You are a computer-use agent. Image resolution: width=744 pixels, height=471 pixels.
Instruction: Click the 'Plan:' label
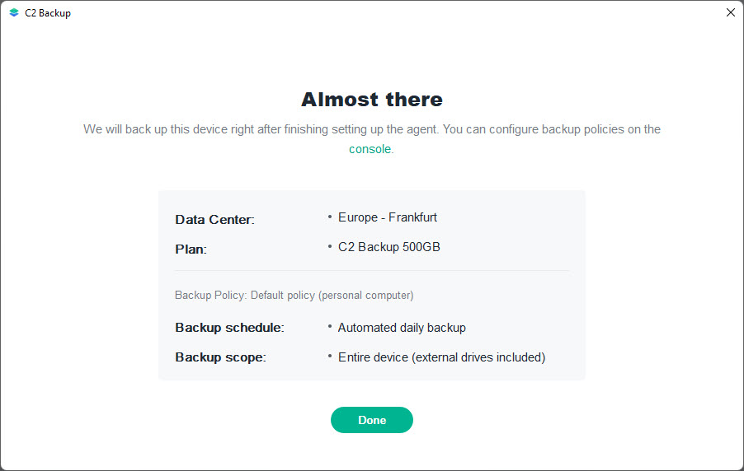[191, 249]
